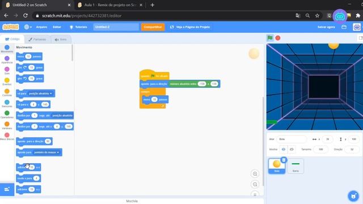Switch to the Fantasias tab
The image size is (363, 204).
tap(37, 39)
